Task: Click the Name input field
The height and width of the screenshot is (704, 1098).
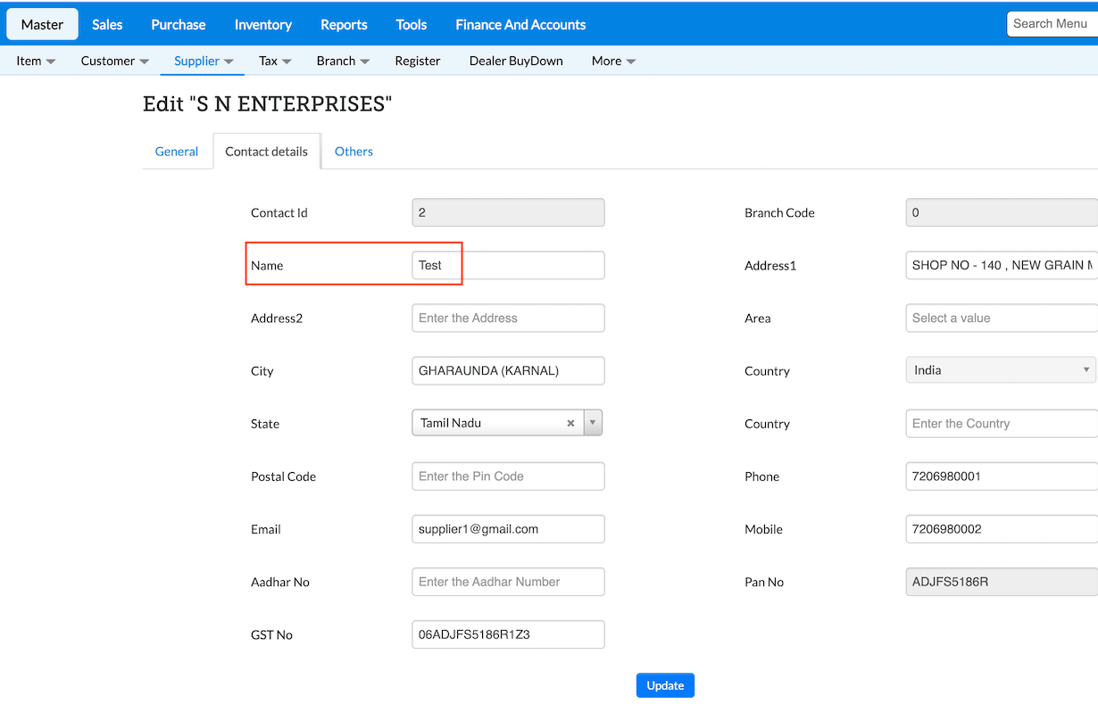Action: point(508,265)
